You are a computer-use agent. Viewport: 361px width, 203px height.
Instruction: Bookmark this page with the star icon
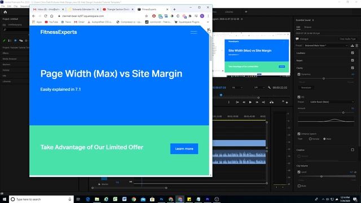click(147, 16)
